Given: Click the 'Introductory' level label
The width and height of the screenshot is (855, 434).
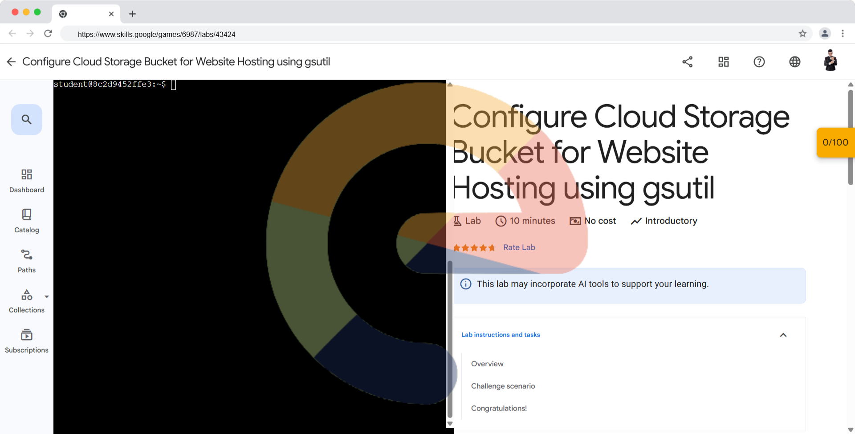Looking at the screenshot, I should point(671,221).
